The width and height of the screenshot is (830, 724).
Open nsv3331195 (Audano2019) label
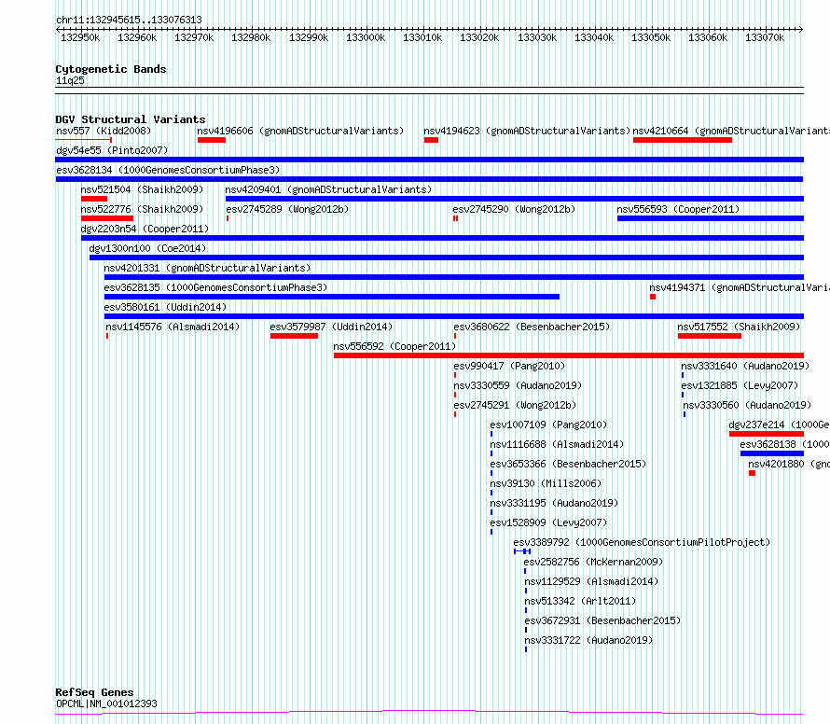(554, 503)
